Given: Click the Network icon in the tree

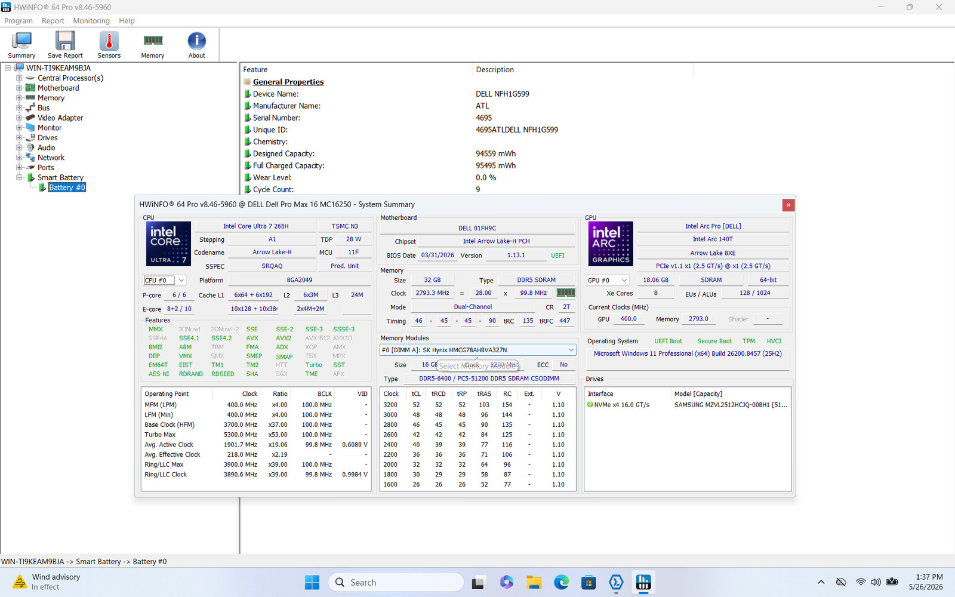Looking at the screenshot, I should click(x=30, y=158).
